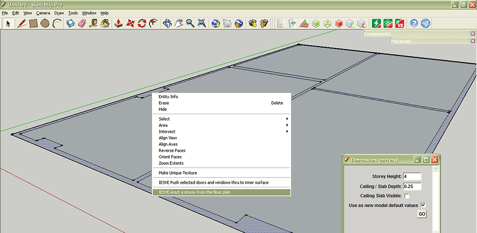Click Get Current View Google Earth icon
Image resolution: width=477 pixels, height=233 pixels.
216,23
